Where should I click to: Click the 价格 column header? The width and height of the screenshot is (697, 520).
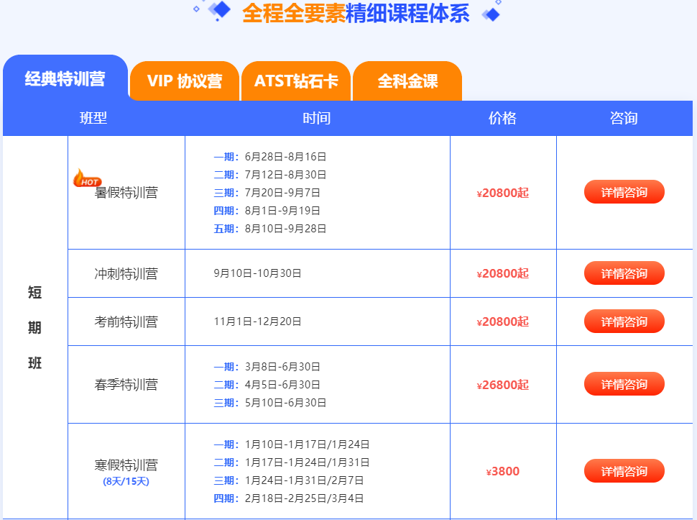(x=502, y=119)
